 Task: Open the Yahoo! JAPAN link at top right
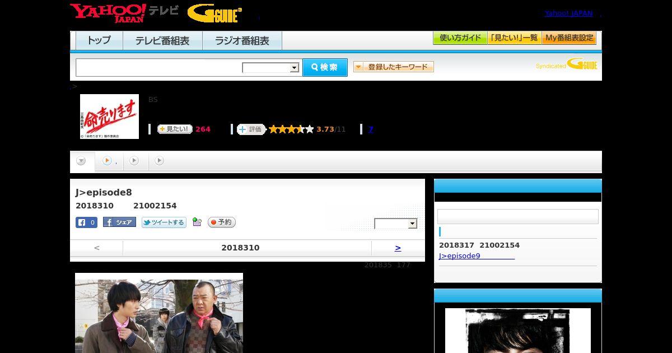[568, 13]
